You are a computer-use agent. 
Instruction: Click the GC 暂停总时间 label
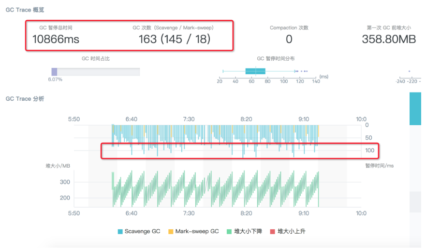(x=56, y=27)
